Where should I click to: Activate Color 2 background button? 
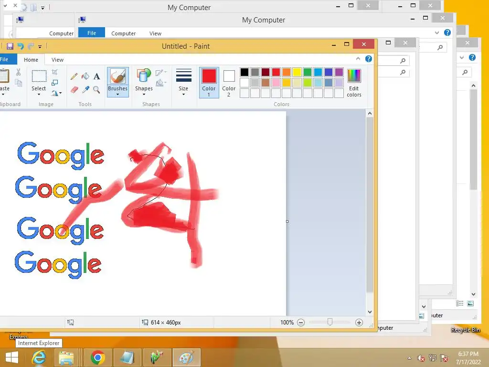pyautogui.click(x=229, y=83)
